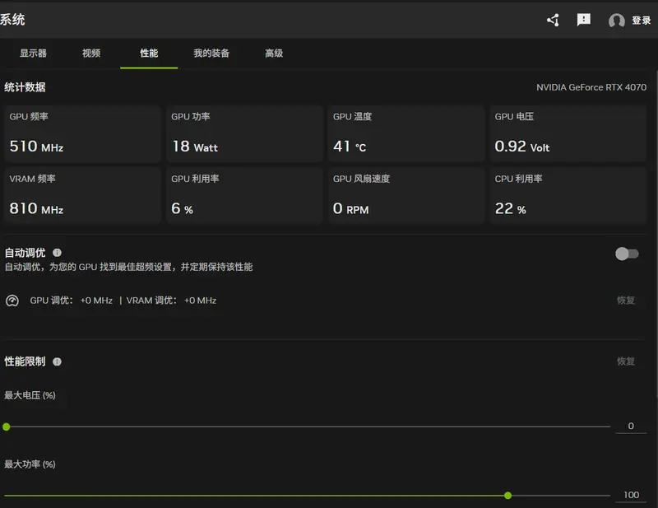Click the 最大功率 value field showing 100
Image resolution: width=658 pixels, height=508 pixels.
tap(631, 495)
